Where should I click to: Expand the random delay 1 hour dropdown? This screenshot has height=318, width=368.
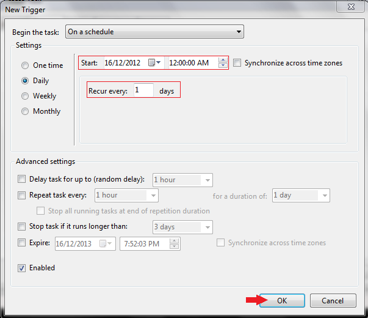(x=182, y=180)
